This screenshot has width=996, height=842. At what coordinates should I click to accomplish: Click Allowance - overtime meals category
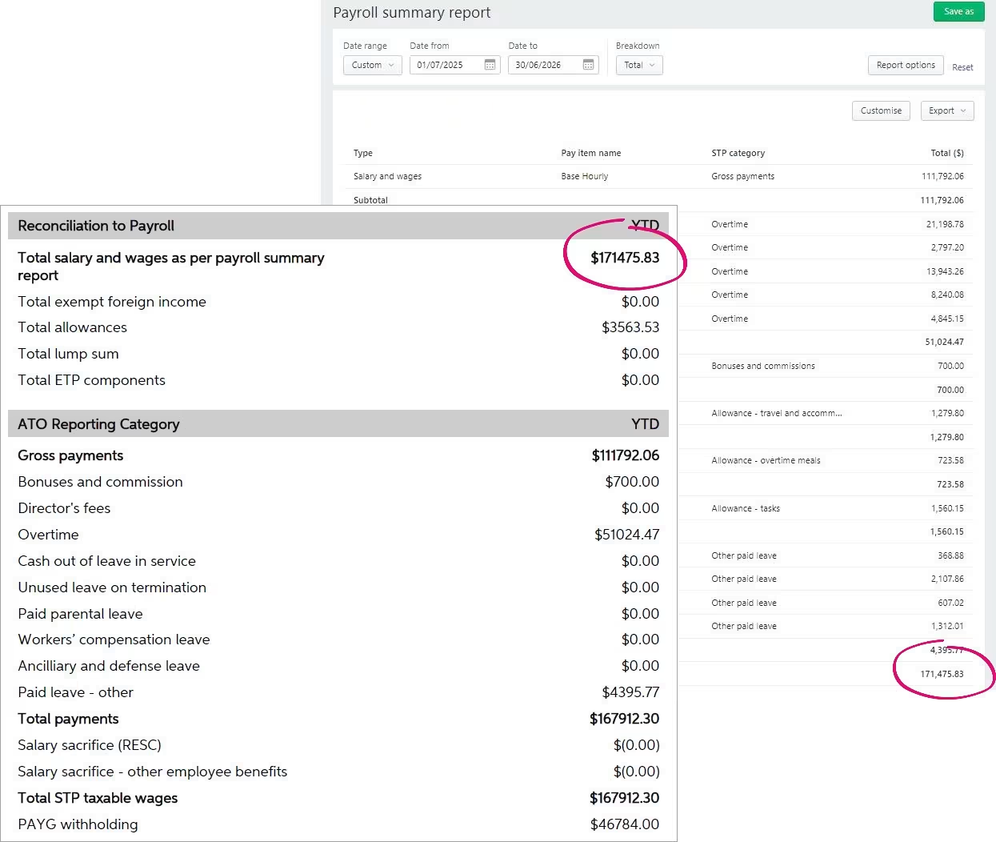coord(766,460)
